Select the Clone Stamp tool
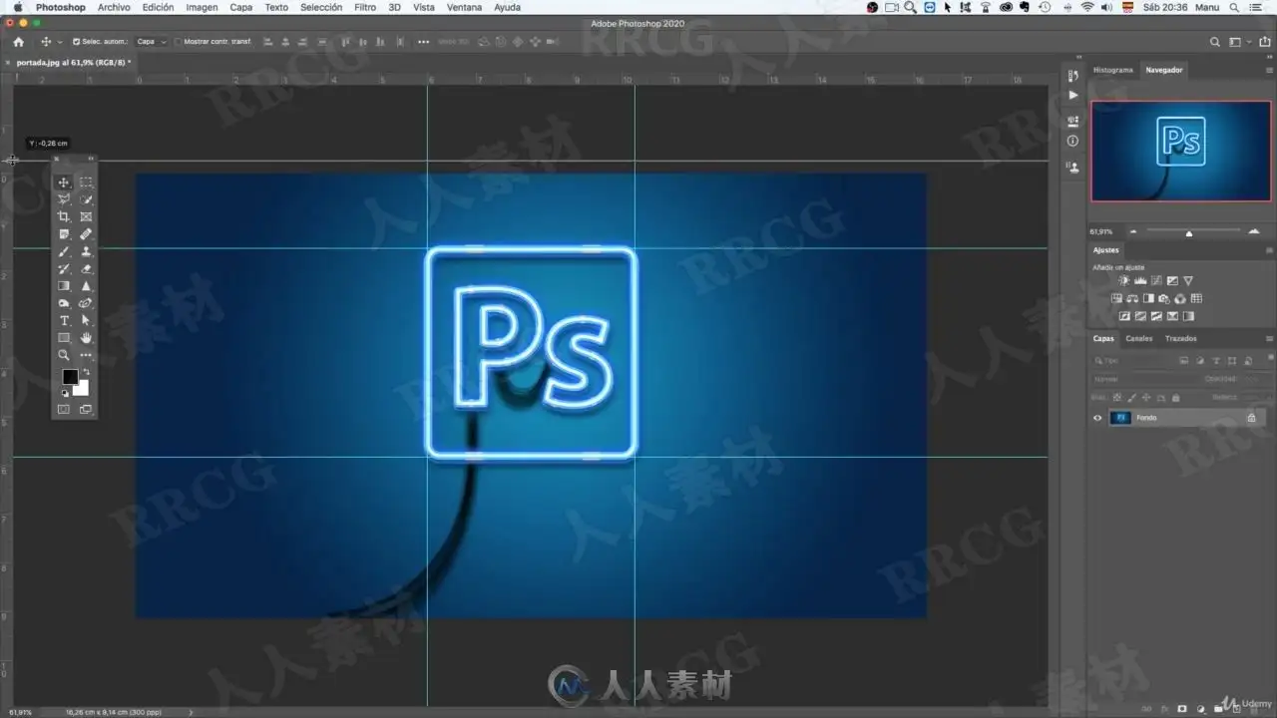This screenshot has height=718, width=1277. pyautogui.click(x=86, y=251)
